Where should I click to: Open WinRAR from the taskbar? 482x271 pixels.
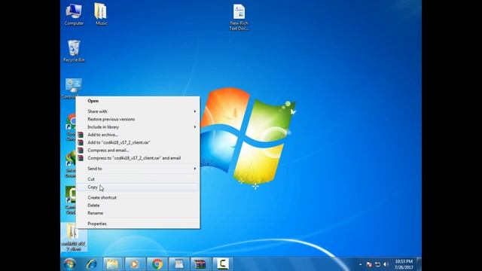pos(200,264)
